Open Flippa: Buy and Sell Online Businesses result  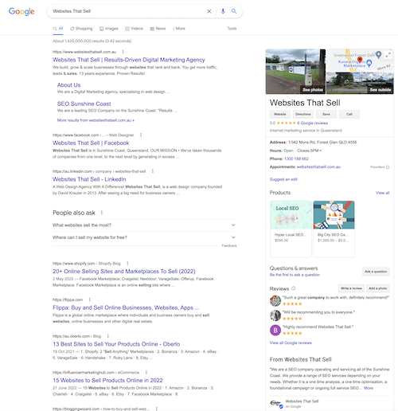tap(126, 307)
